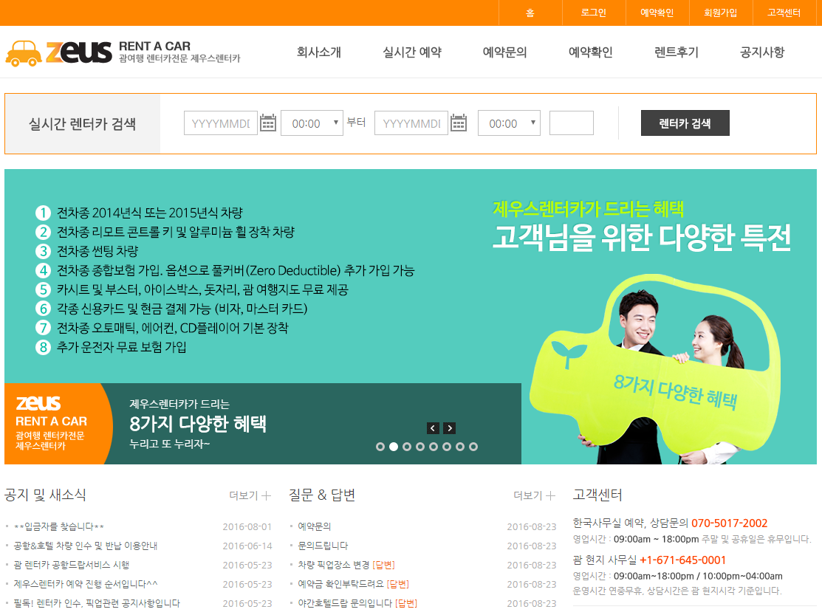The width and height of the screenshot is (822, 615).
Task: Select the third banner slide dot
Action: click(407, 447)
